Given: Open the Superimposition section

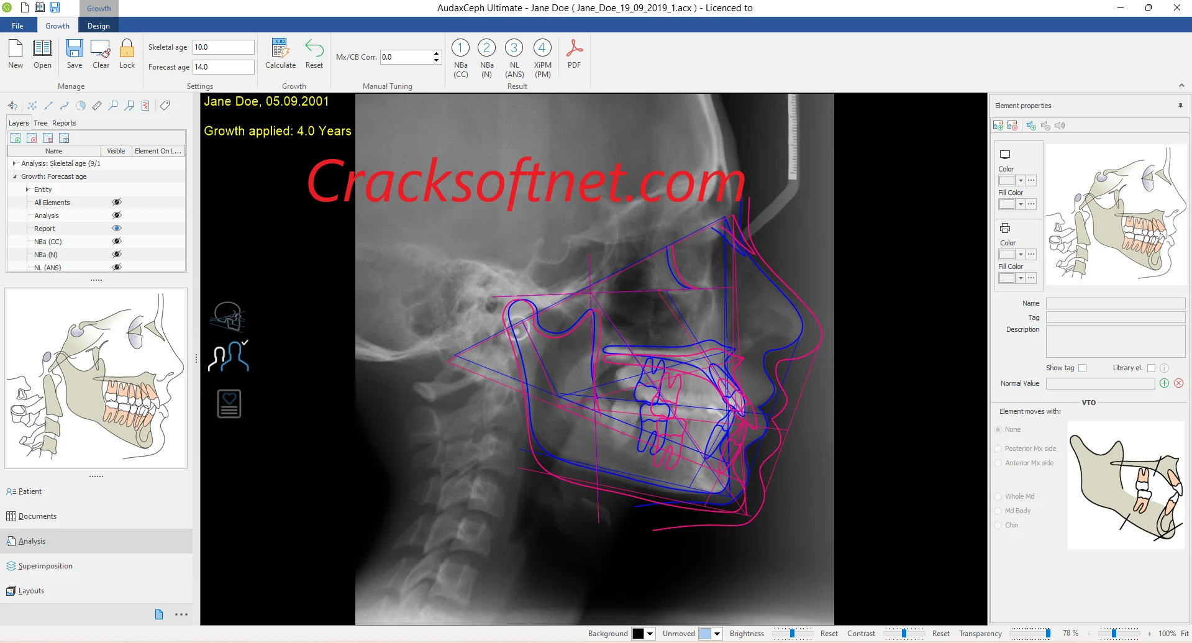Looking at the screenshot, I should 96,566.
